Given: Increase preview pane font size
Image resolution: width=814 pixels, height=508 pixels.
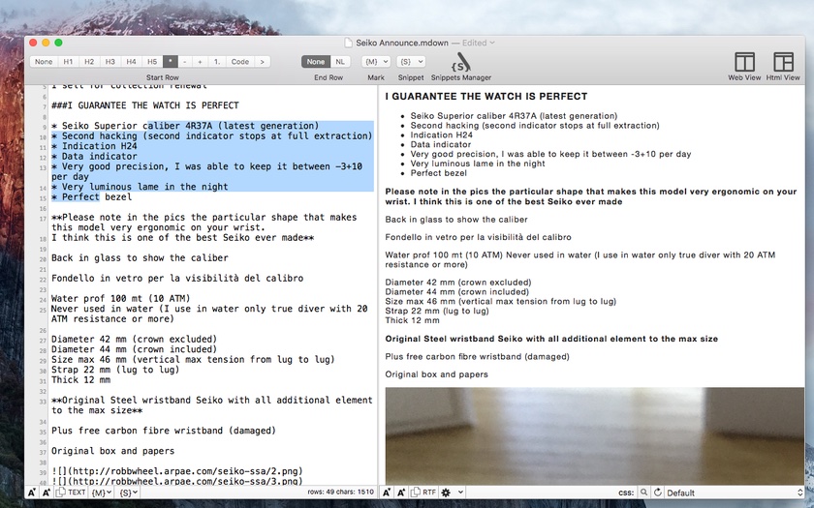Looking at the screenshot, I should point(386,493).
